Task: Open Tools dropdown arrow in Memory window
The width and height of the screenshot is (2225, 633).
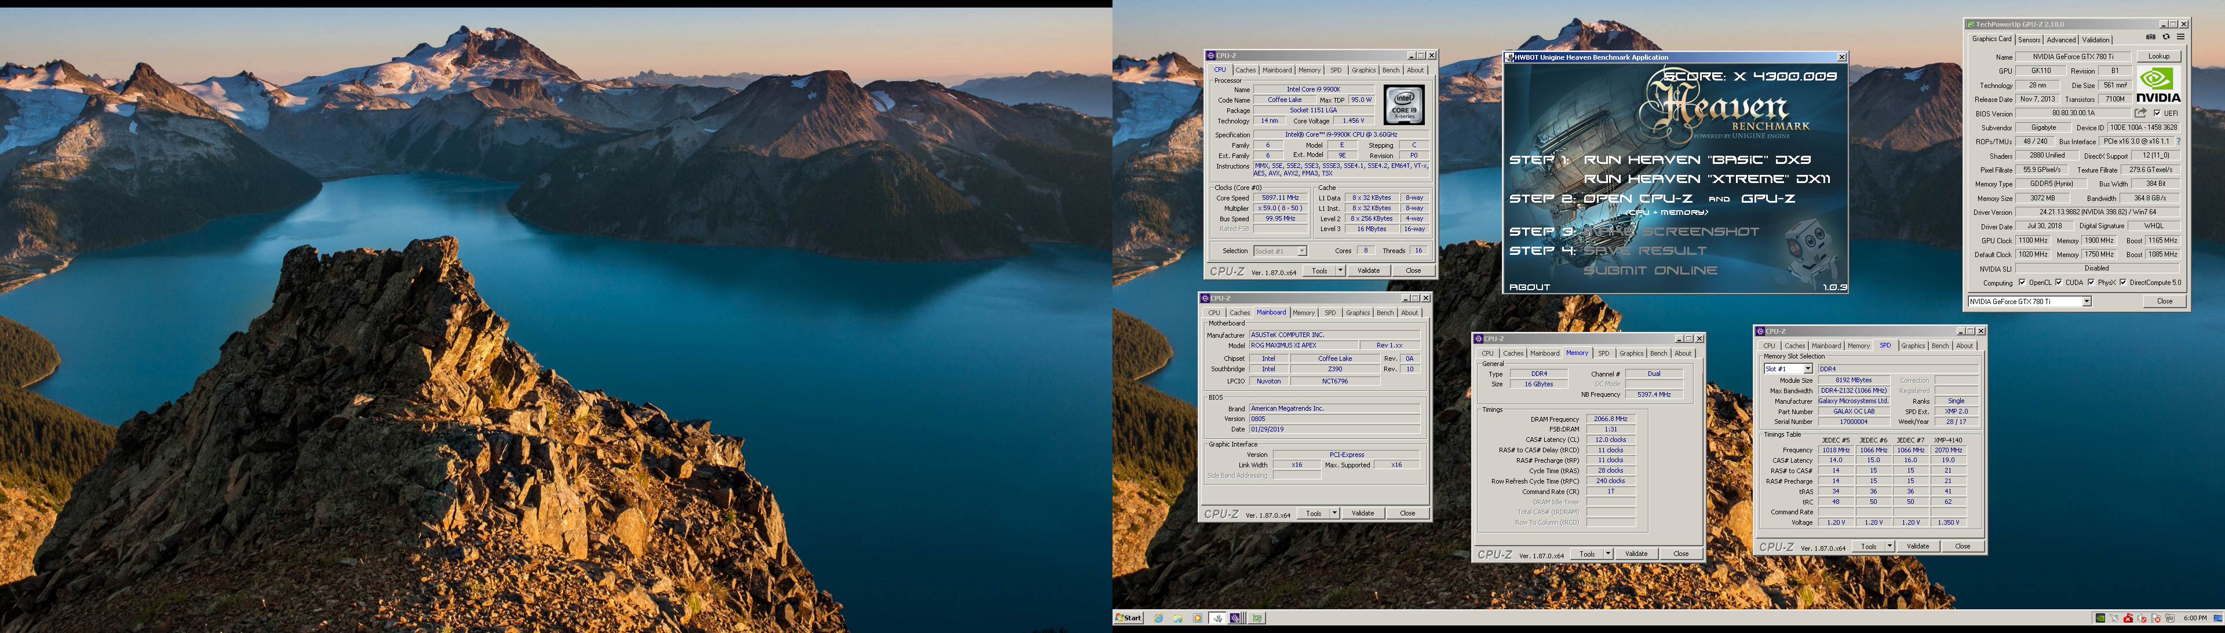Action: coord(1608,554)
